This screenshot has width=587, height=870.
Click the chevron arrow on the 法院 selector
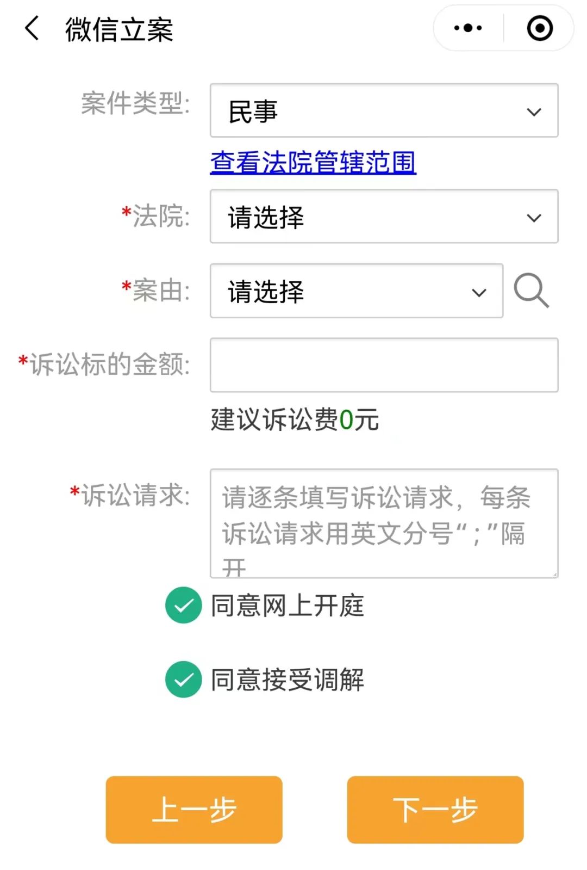535,217
